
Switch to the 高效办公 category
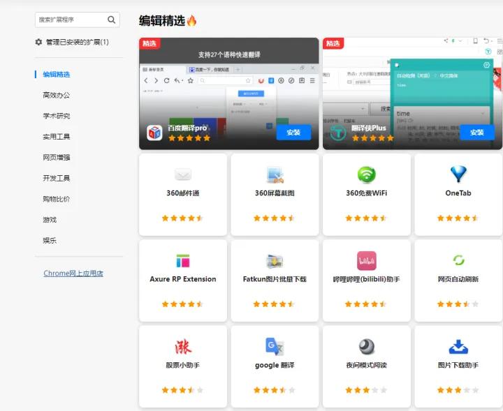pyautogui.click(x=57, y=95)
